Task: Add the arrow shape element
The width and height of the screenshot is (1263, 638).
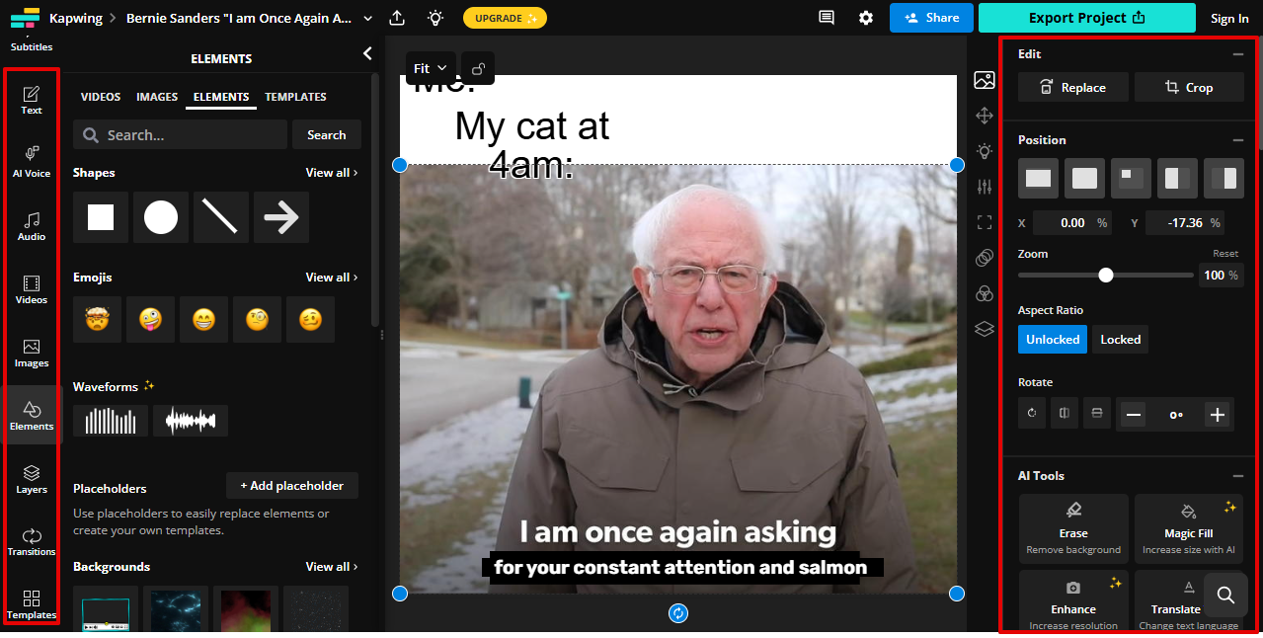Action: [x=281, y=217]
